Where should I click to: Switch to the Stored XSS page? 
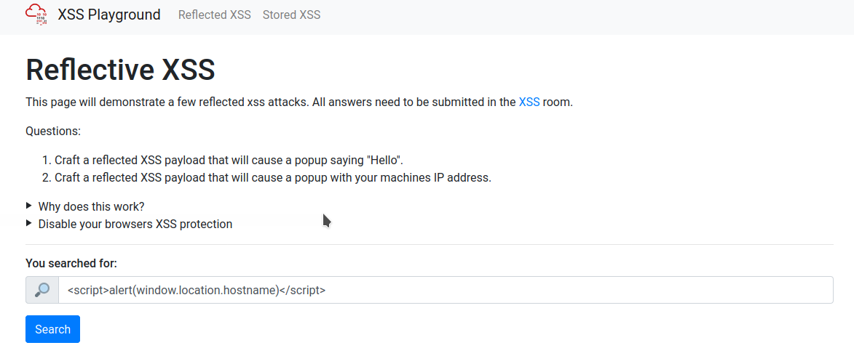point(291,15)
